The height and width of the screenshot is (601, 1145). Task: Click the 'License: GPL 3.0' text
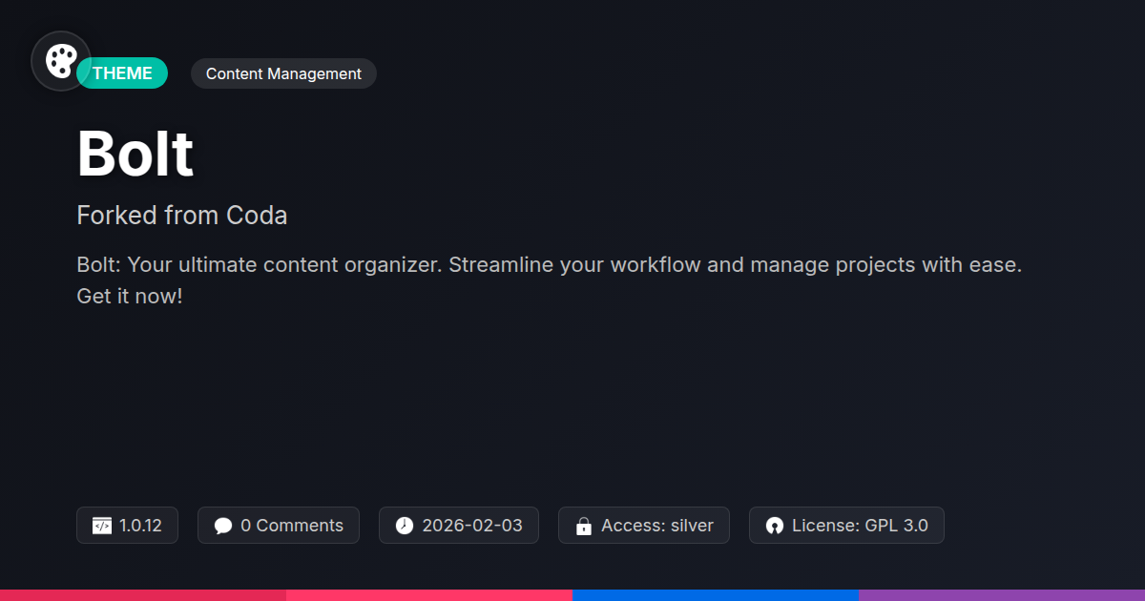point(860,526)
